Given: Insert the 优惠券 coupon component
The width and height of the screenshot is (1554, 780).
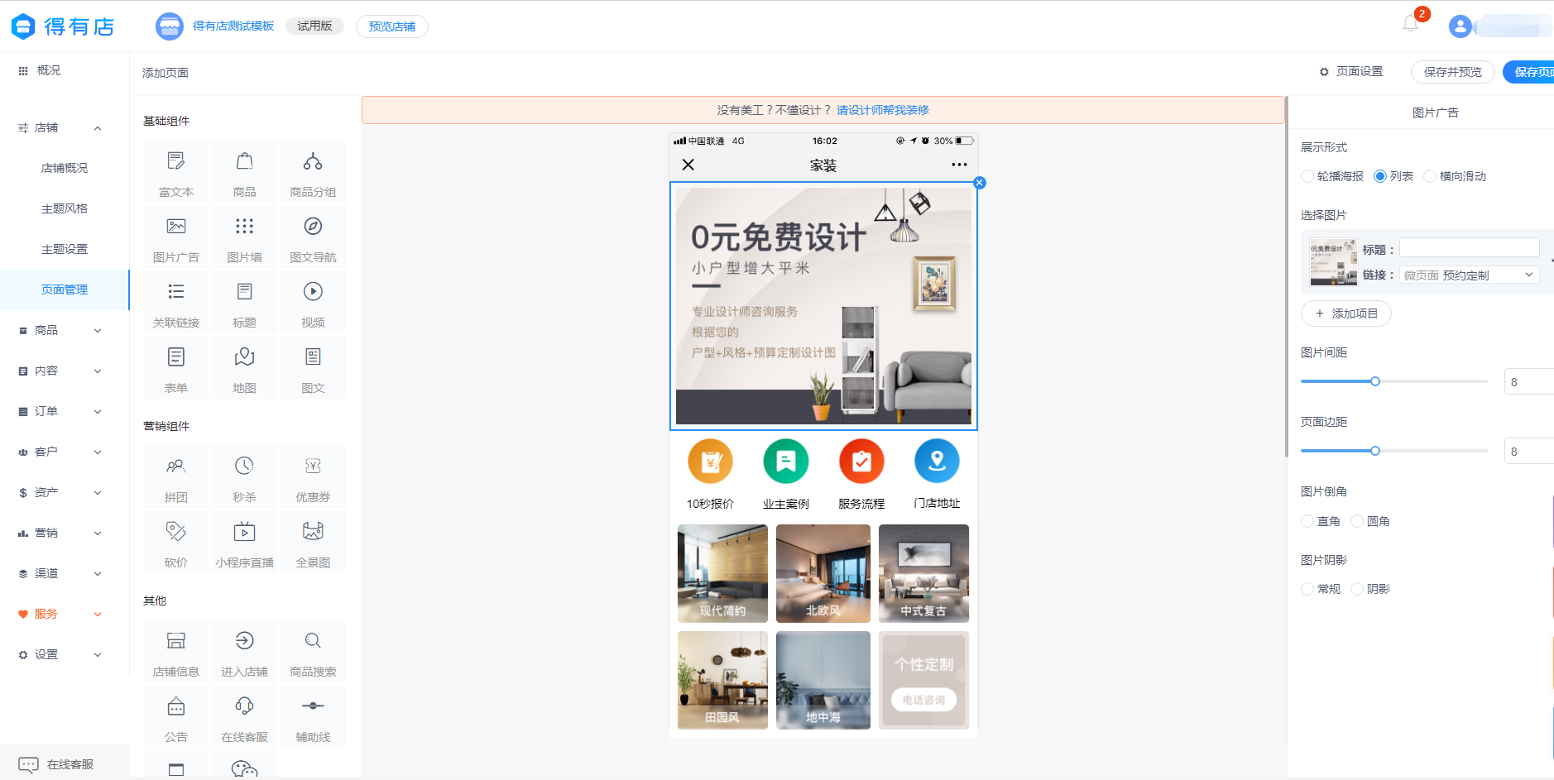Looking at the screenshot, I should pyautogui.click(x=313, y=478).
